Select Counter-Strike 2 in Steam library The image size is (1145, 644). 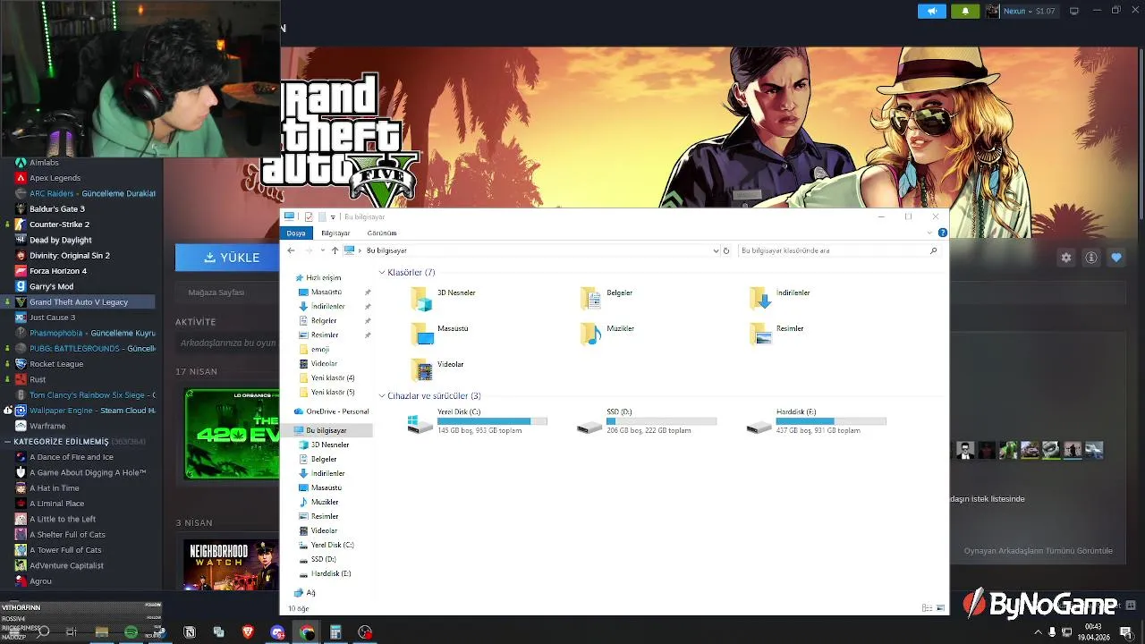tap(59, 225)
